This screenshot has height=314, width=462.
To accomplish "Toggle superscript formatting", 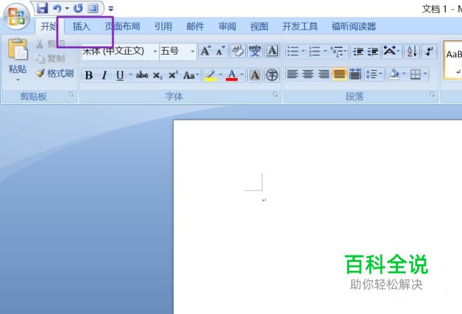I will [x=173, y=75].
